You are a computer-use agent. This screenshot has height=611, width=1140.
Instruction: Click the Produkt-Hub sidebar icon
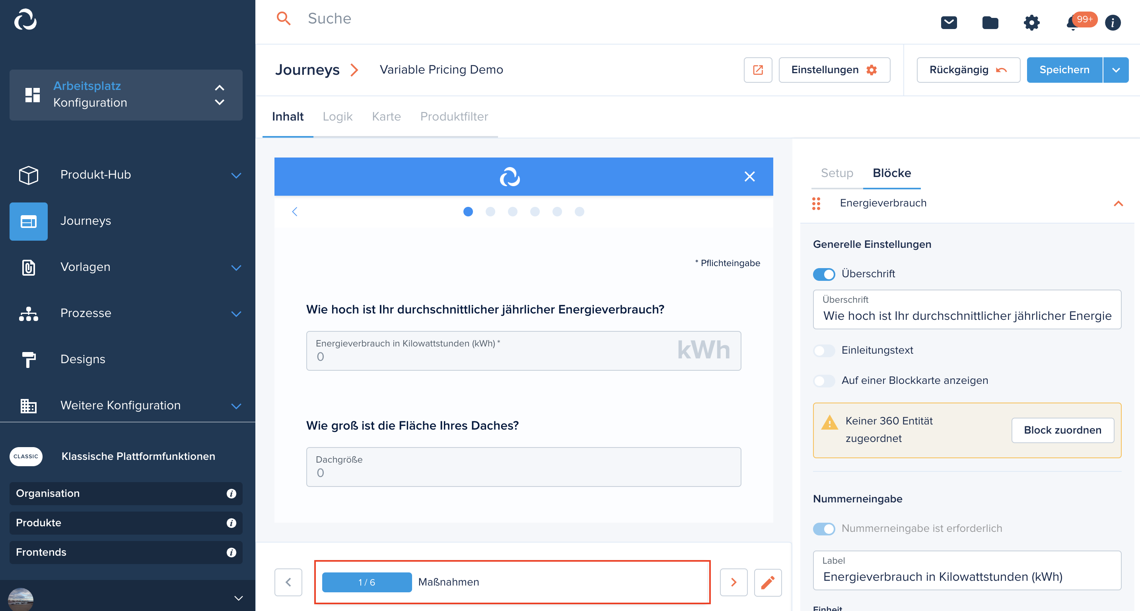tap(28, 175)
